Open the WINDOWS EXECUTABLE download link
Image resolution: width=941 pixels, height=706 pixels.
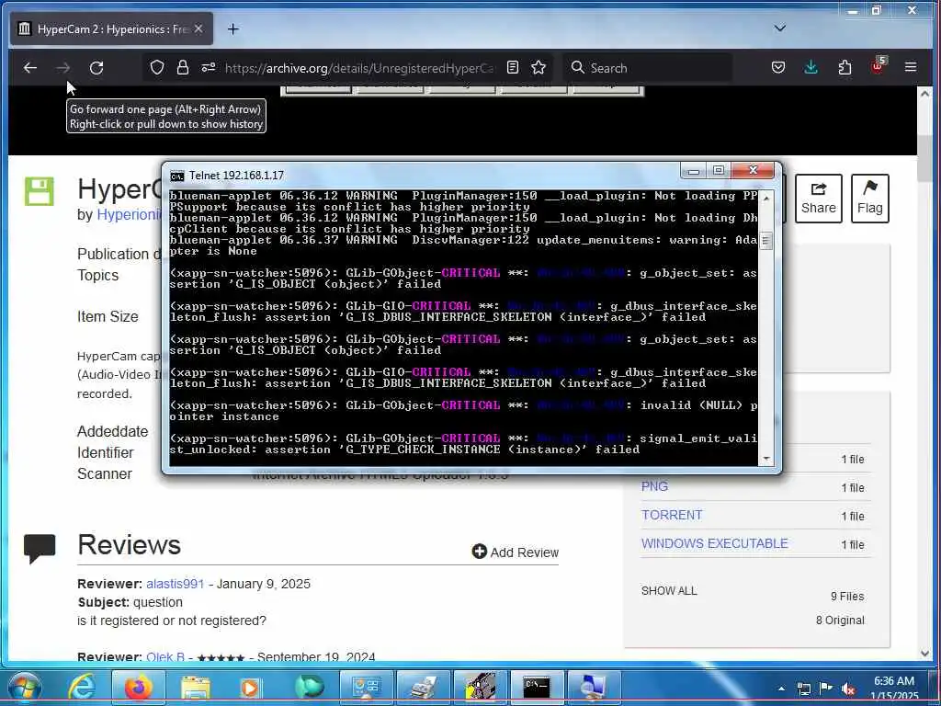tap(715, 543)
